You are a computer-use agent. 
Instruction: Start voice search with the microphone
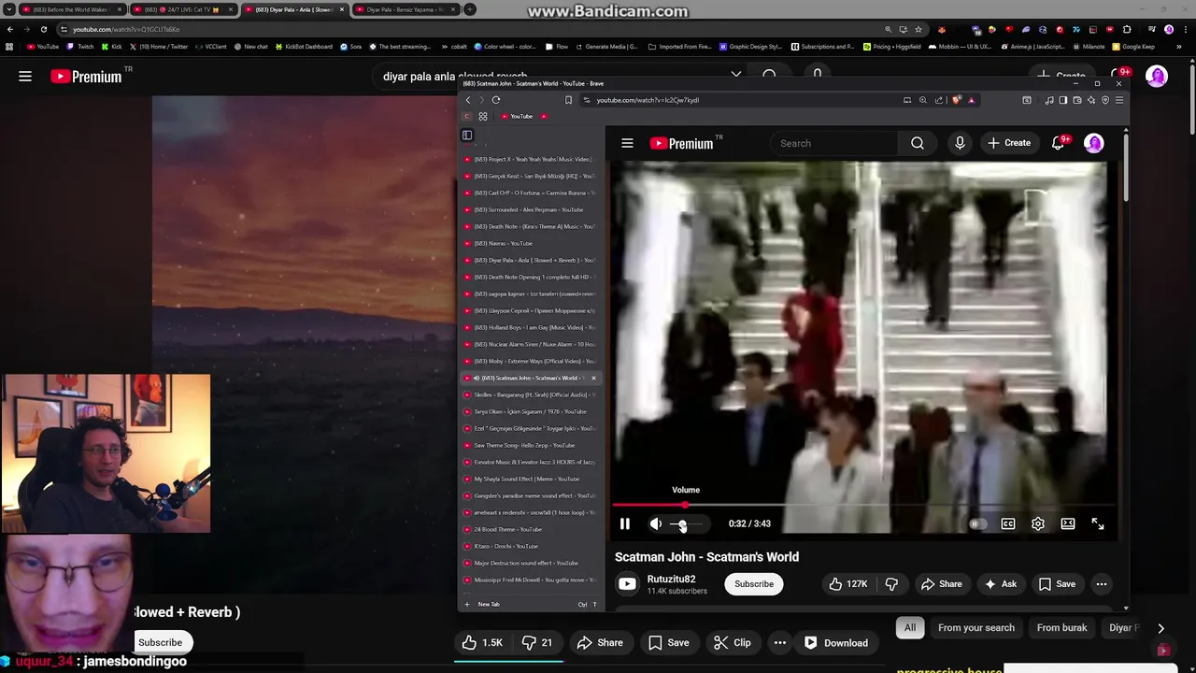click(960, 143)
